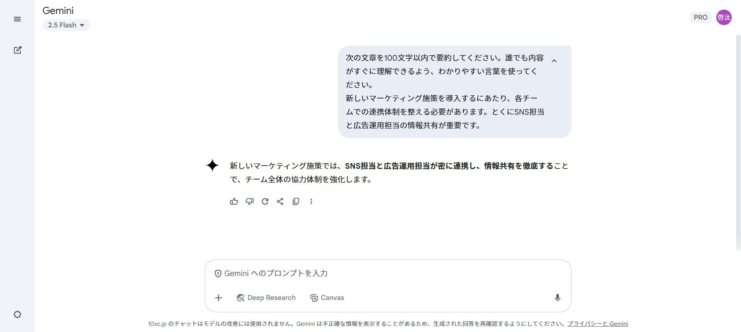This screenshot has width=741, height=332.
Task: Open the attach menu with the plus icon
Action: point(219,298)
